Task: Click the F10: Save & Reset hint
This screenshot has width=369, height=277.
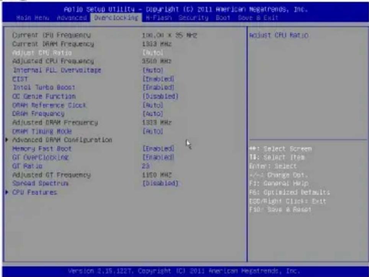Action: coord(280,210)
